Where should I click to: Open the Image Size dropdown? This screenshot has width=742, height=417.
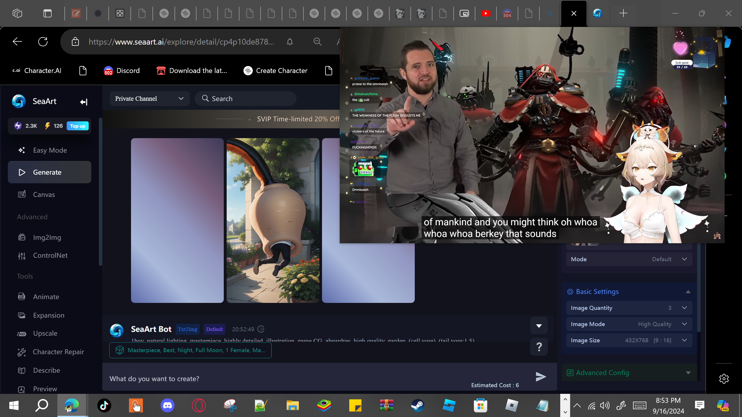pyautogui.click(x=629, y=340)
